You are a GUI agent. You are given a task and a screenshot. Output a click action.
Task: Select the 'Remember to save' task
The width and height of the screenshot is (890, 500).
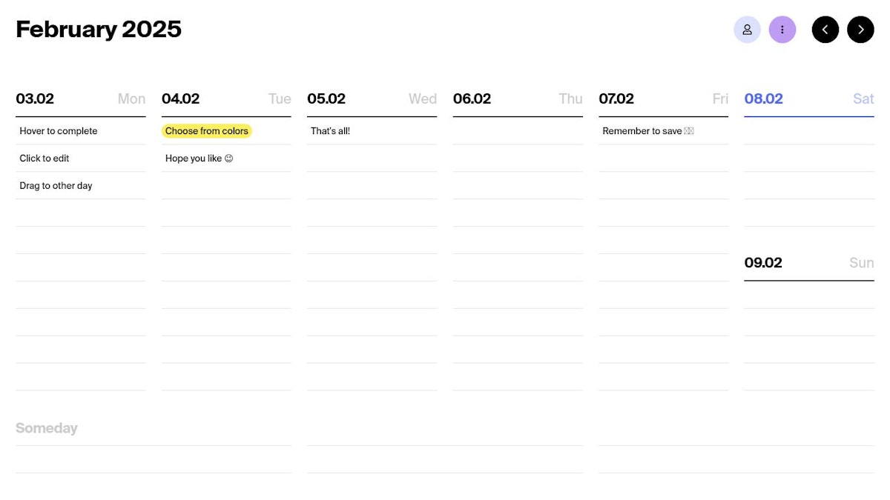tap(647, 131)
